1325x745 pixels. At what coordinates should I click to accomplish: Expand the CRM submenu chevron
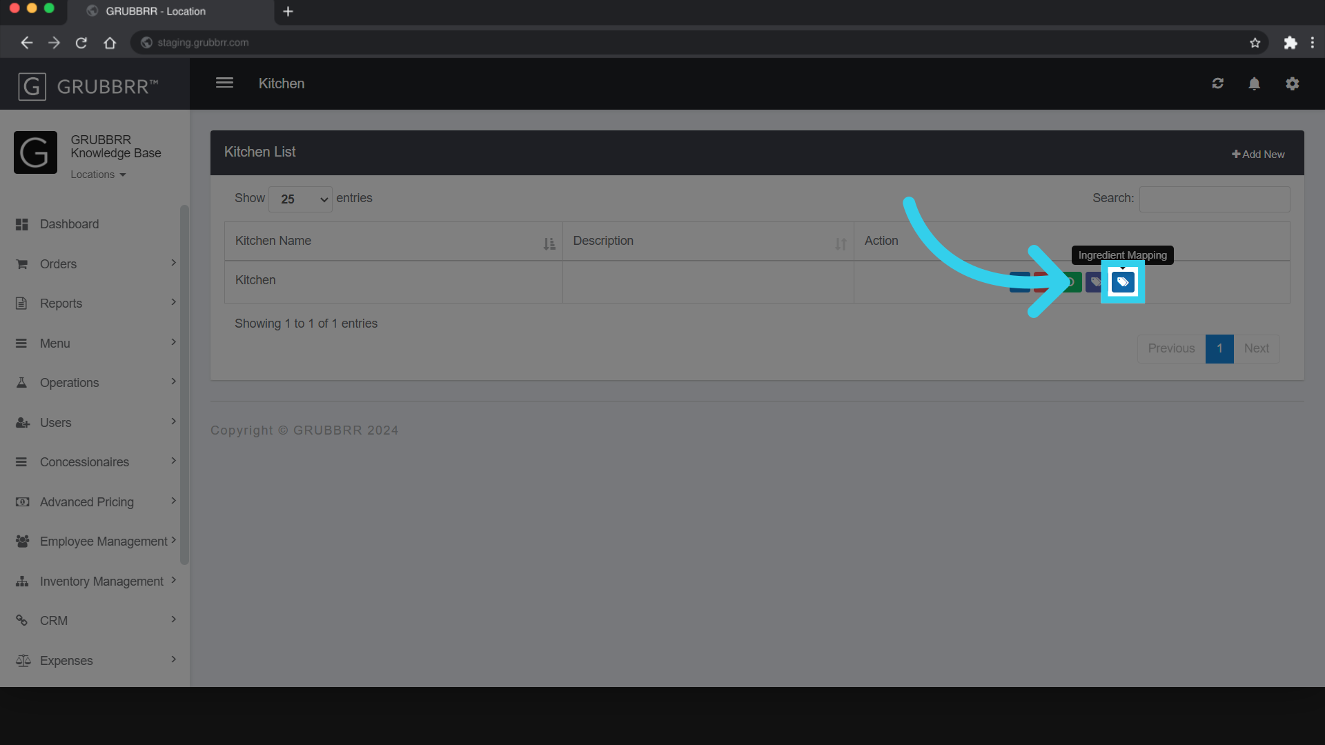173,619
